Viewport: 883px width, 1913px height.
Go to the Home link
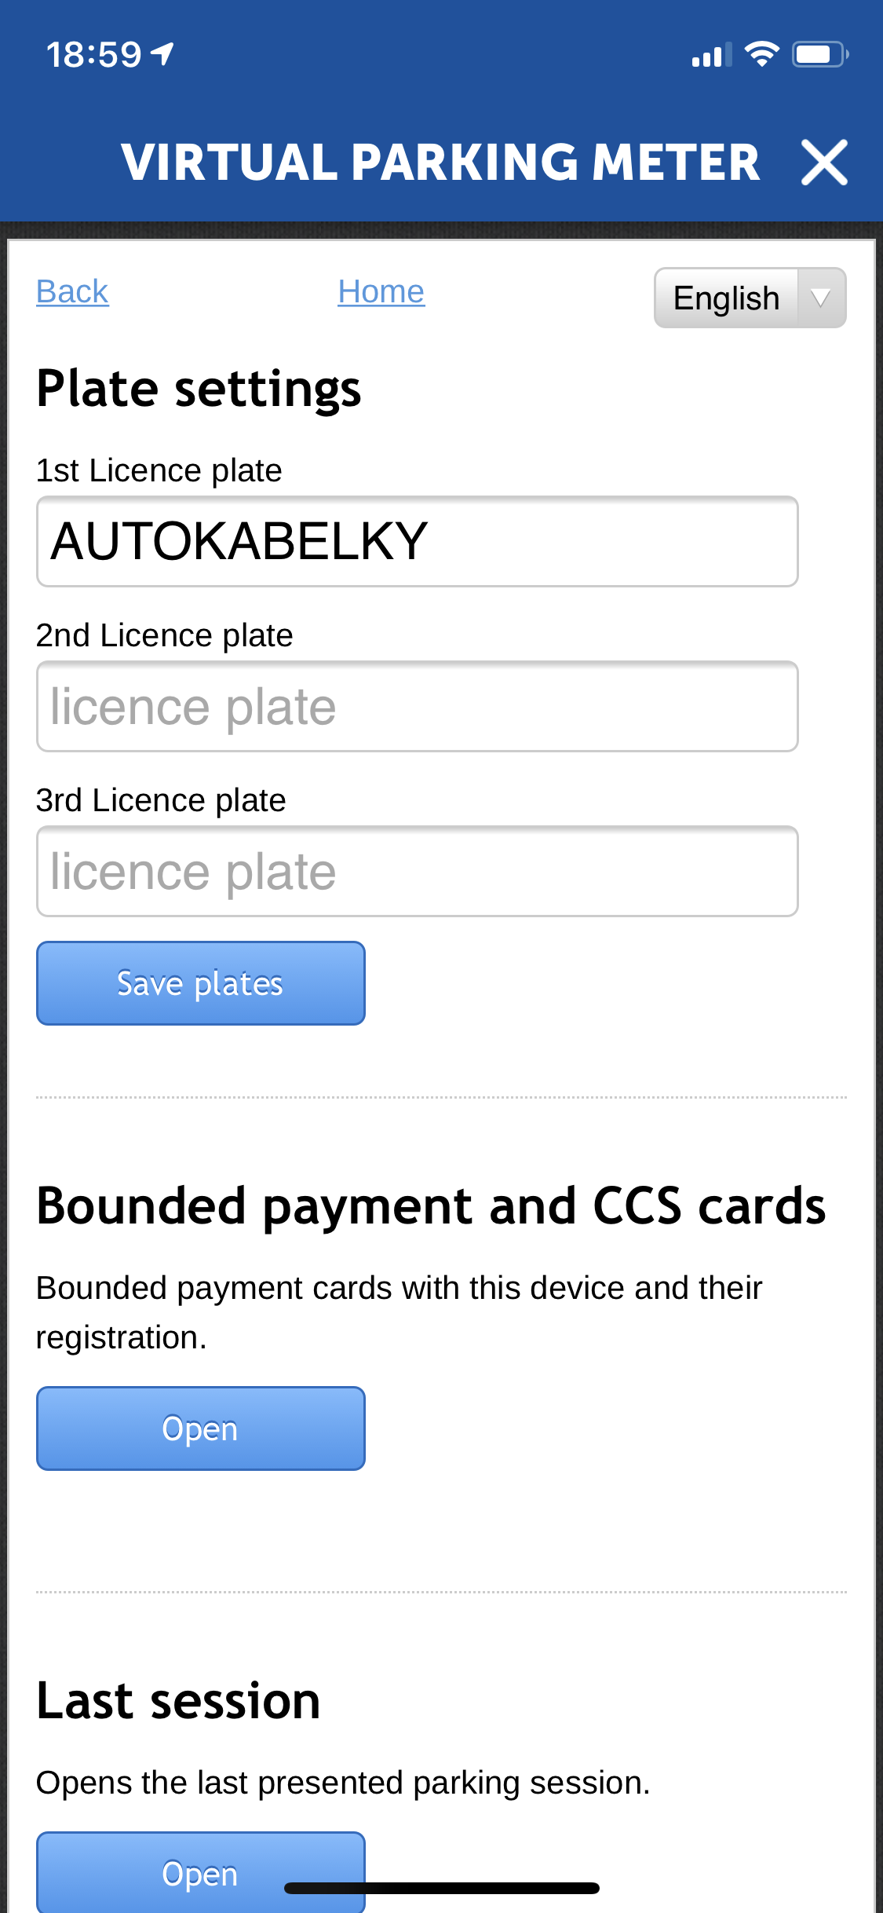[381, 291]
